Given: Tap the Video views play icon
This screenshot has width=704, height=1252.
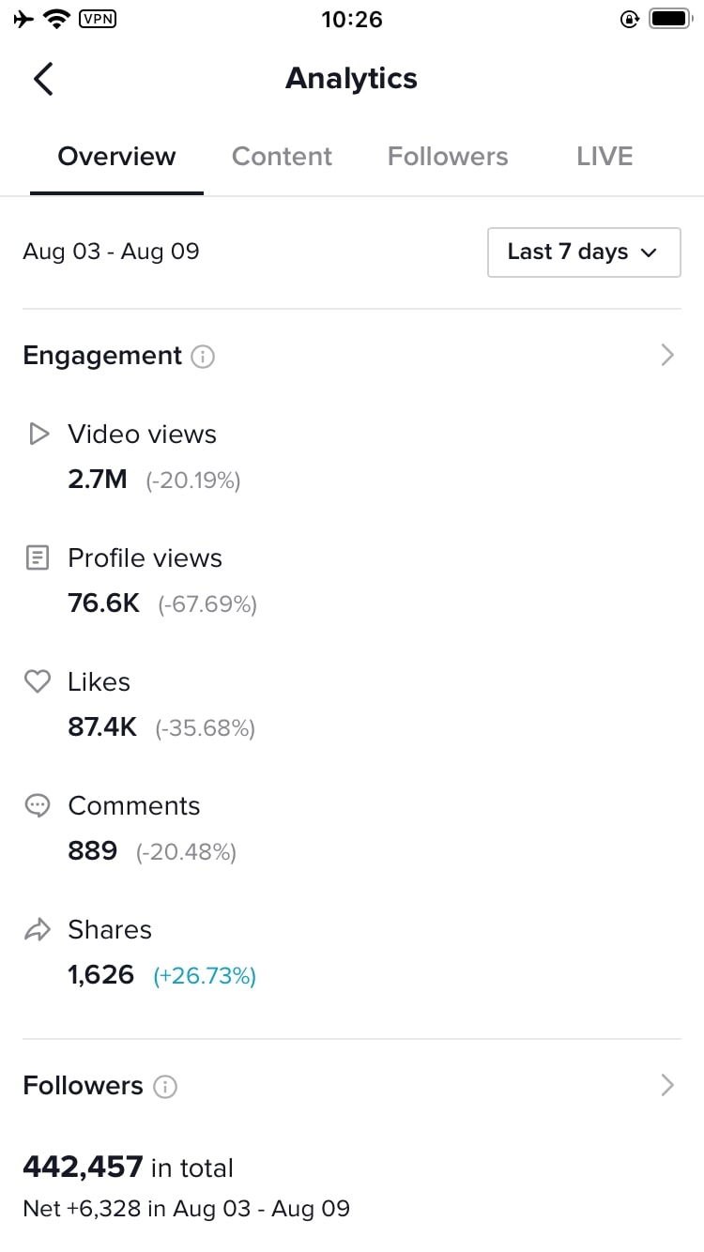Looking at the screenshot, I should tap(38, 434).
